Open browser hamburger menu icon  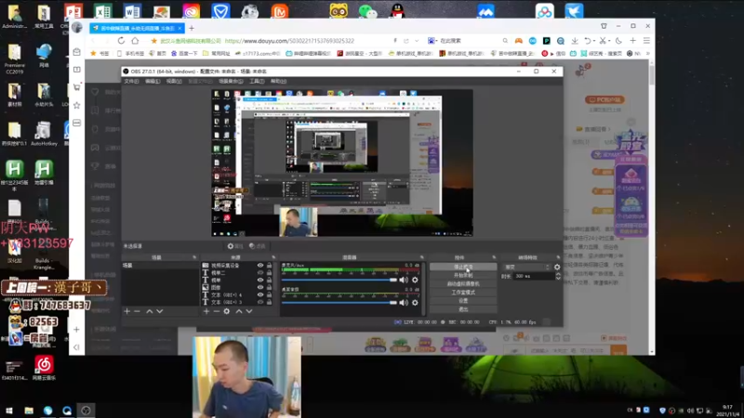point(646,41)
